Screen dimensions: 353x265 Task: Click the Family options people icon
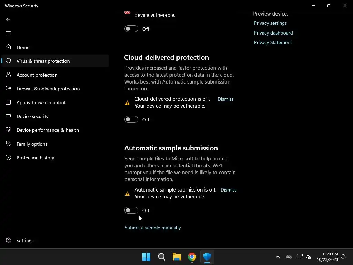tap(8, 144)
